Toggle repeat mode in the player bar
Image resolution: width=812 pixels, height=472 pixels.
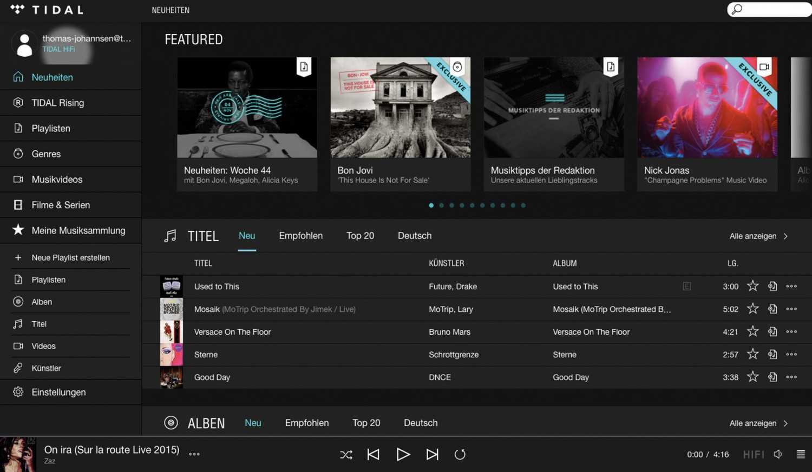point(460,455)
